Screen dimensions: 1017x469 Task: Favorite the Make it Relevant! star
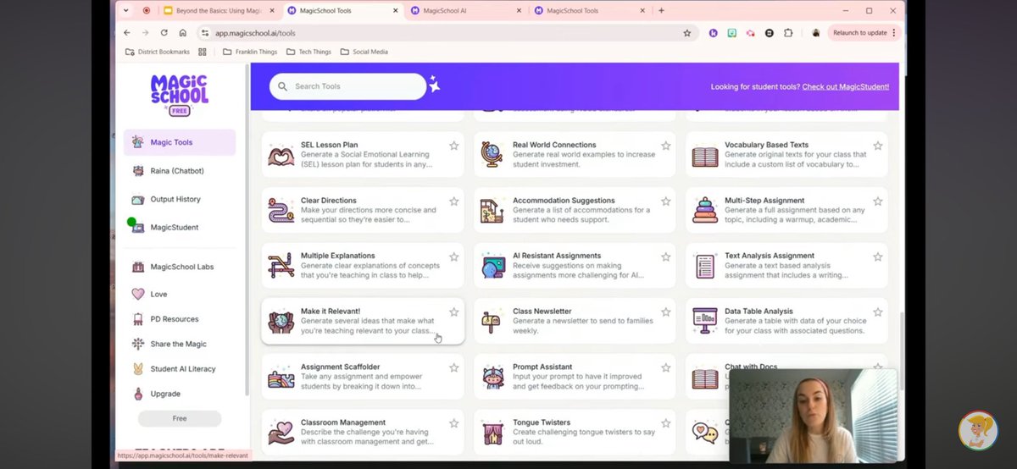point(453,312)
